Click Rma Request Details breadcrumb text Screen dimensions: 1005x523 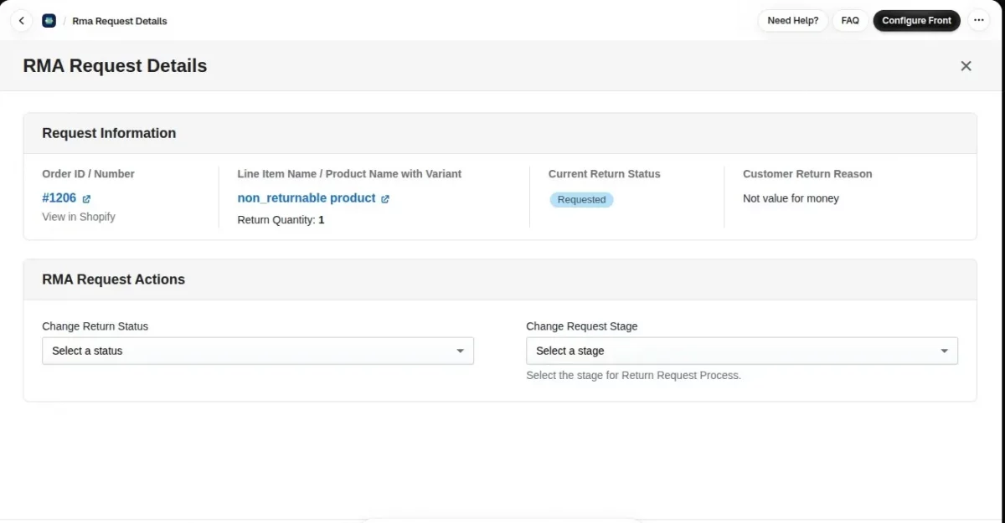point(120,21)
